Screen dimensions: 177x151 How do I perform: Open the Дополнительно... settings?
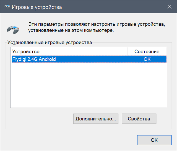[x=96, y=119]
